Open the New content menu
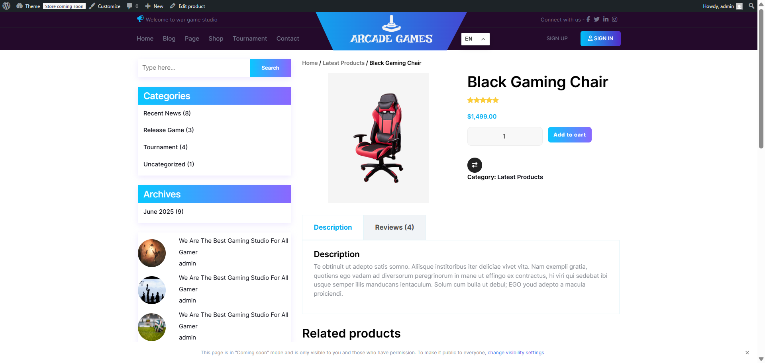This screenshot has height=363, width=765. click(154, 6)
